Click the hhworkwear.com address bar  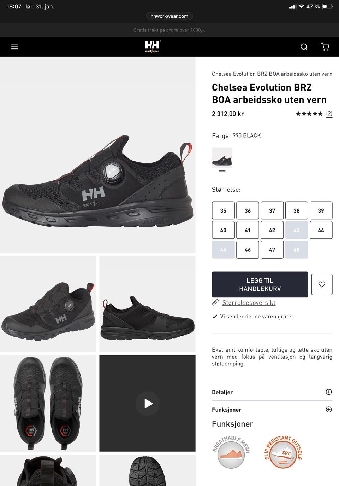click(169, 16)
